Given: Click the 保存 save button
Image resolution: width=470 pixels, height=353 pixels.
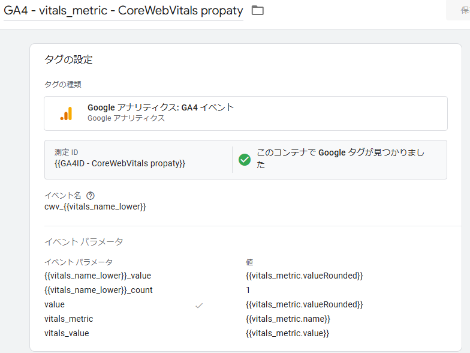Looking at the screenshot, I should pyautogui.click(x=460, y=11).
